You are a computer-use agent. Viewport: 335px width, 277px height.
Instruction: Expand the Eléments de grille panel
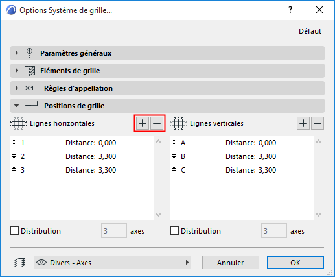17,71
